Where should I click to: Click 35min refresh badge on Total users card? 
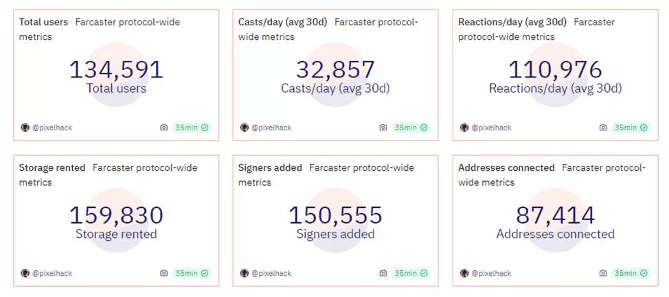[x=192, y=128]
